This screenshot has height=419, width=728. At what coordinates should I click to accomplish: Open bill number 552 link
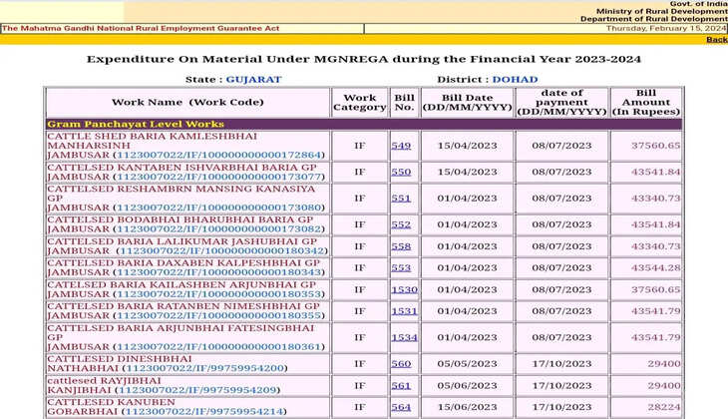[x=401, y=224]
